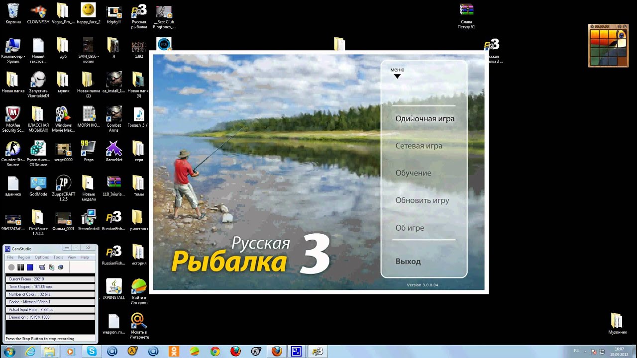637x358 pixels.
Task: Click the Time Elapsed value in CamStudio
Action: [50, 287]
